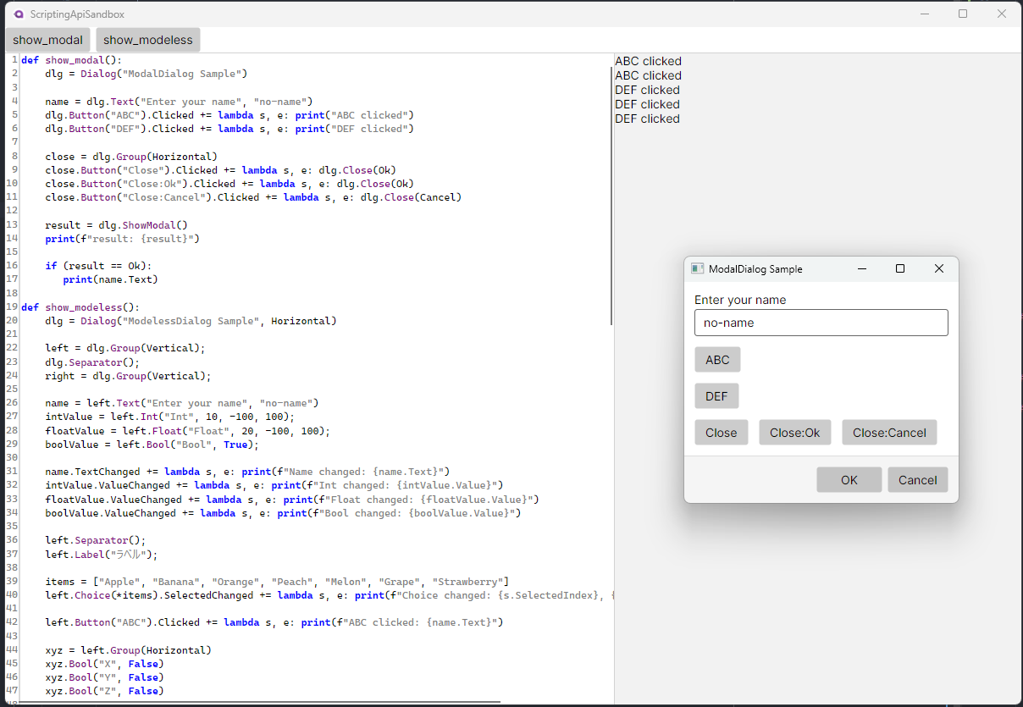The width and height of the screenshot is (1023, 707).
Task: Click 'ModalDialog Sample' dialog title text
Action: 755,269
